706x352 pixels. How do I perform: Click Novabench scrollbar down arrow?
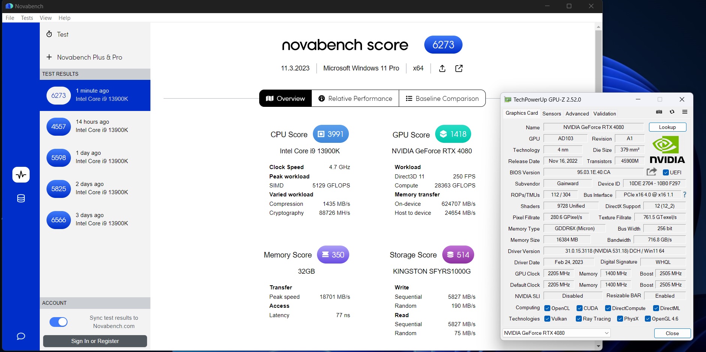coord(598,346)
